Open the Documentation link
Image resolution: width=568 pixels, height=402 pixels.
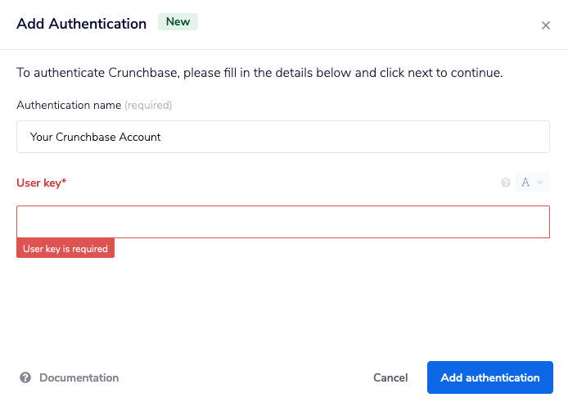(x=79, y=377)
